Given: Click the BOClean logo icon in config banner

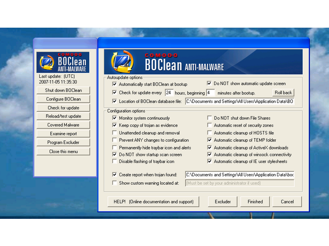Looking at the screenshot, I should point(122,62).
